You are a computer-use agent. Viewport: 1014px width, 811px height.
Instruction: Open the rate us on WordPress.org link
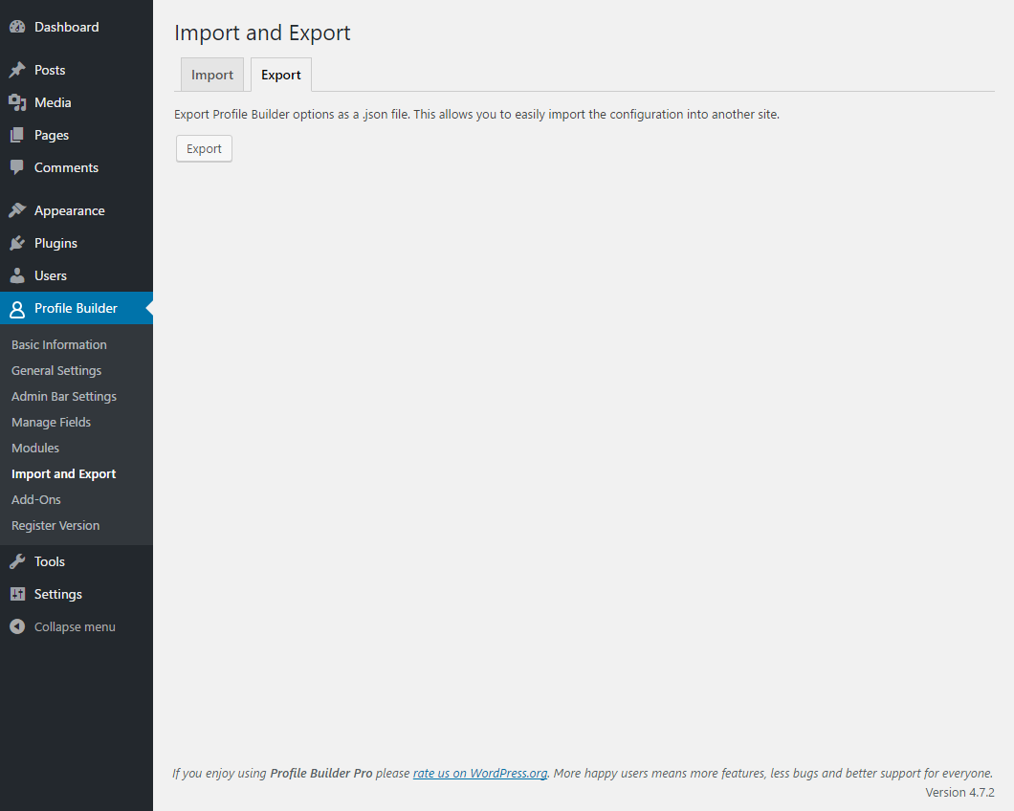click(x=480, y=773)
